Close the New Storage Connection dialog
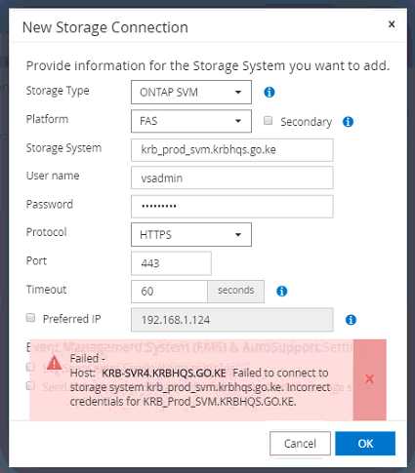Image resolution: width=415 pixels, height=473 pixels. tap(392, 24)
